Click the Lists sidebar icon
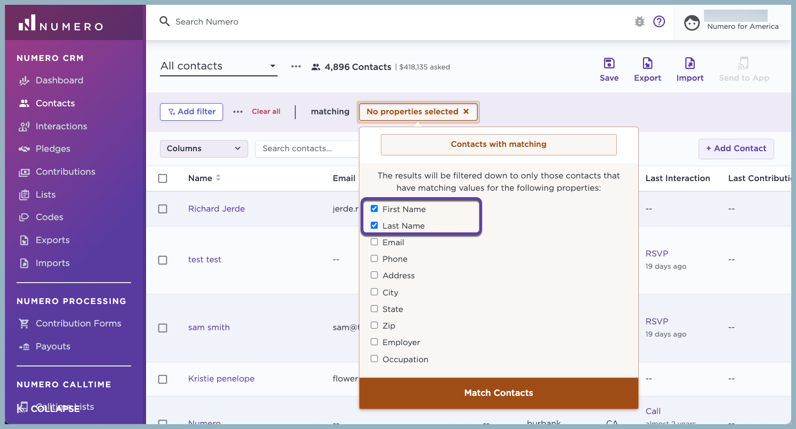The image size is (796, 429). [24, 195]
